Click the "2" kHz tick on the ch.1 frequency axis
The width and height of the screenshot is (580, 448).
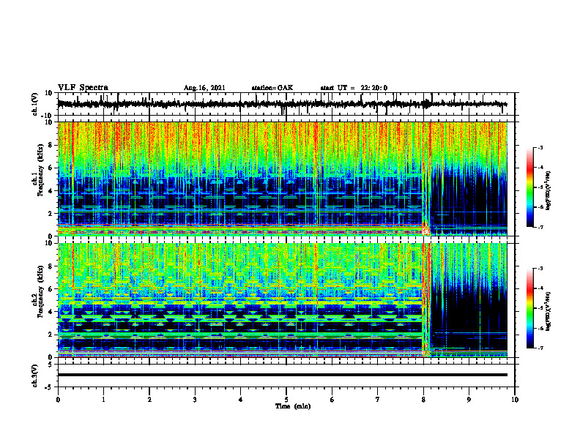click(x=51, y=214)
